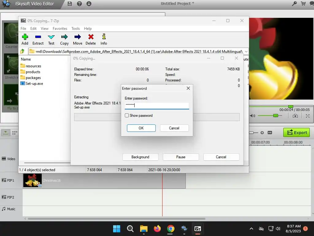Viewport: 314px width, 236px height.
Task: Open the Favorites menu in 7-Zip
Action: point(60,29)
